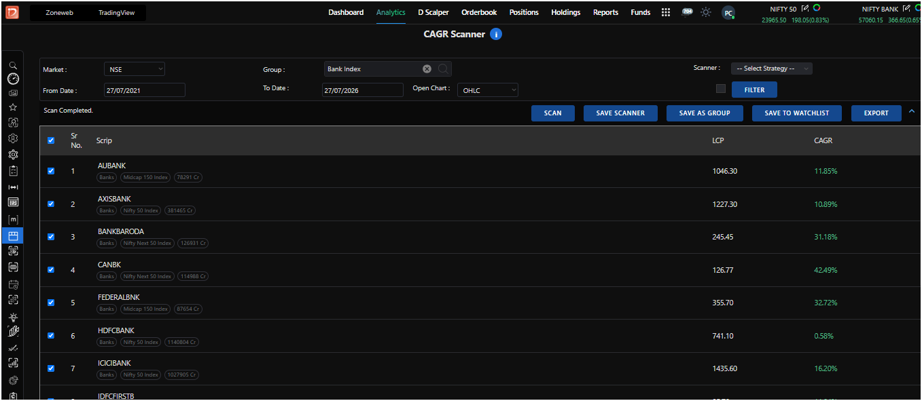Click the SAVE AS GROUP button
Viewport: 922px width, 401px height.
point(705,113)
